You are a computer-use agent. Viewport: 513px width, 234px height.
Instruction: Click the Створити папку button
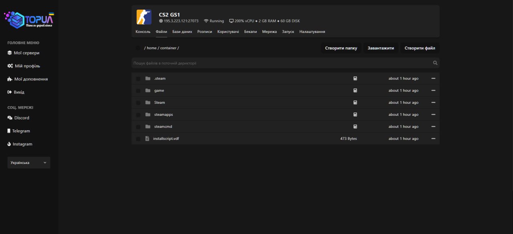[x=341, y=48]
